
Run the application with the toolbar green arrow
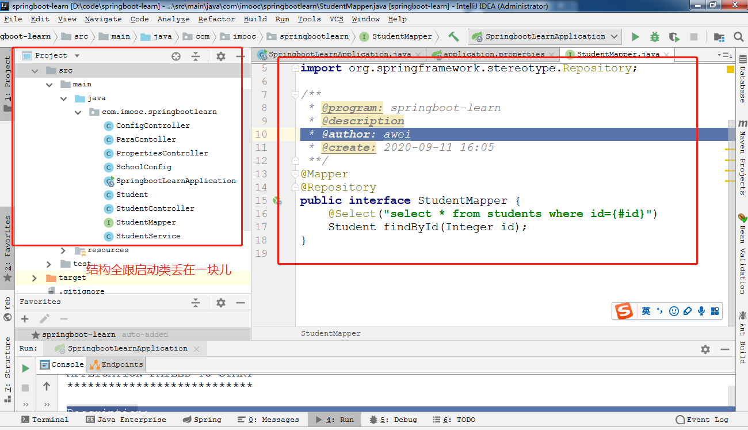(x=635, y=36)
